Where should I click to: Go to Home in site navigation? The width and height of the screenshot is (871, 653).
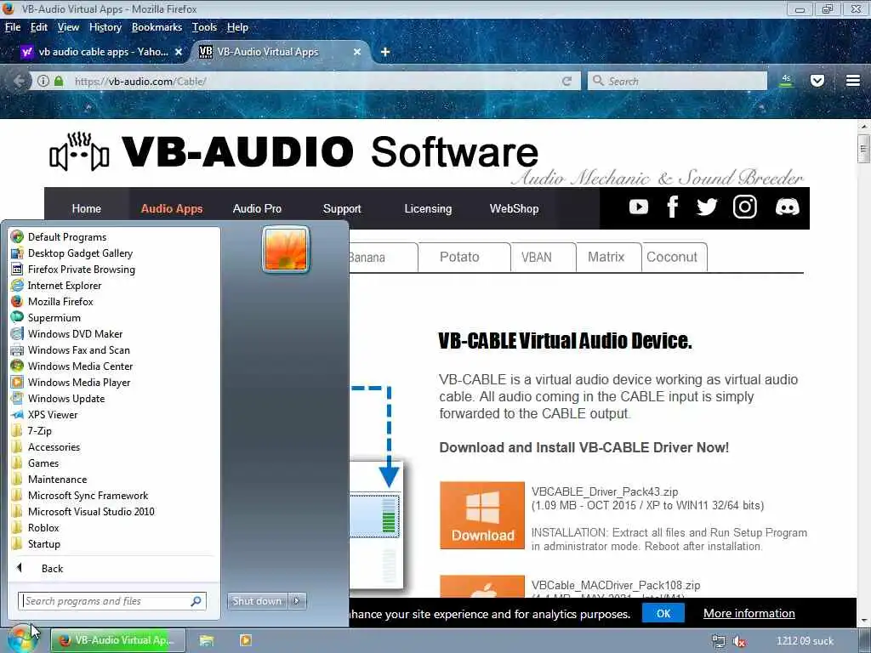tap(87, 209)
